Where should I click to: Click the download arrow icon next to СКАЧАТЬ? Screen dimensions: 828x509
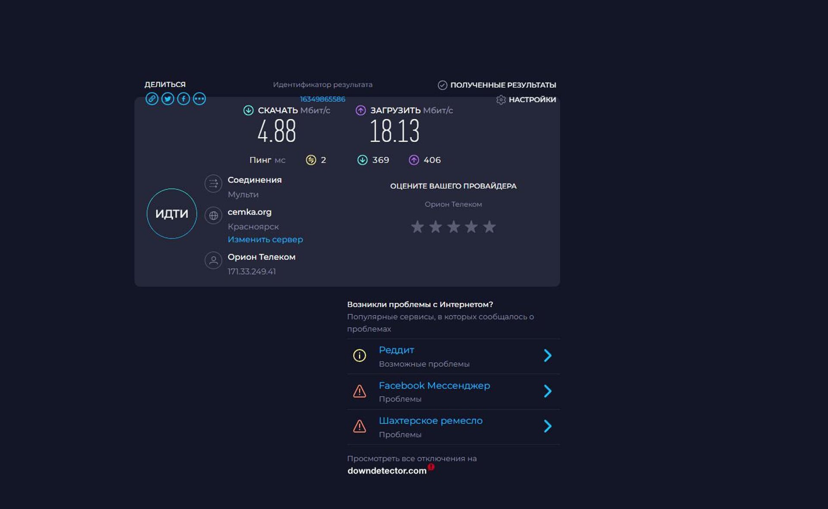coord(248,110)
